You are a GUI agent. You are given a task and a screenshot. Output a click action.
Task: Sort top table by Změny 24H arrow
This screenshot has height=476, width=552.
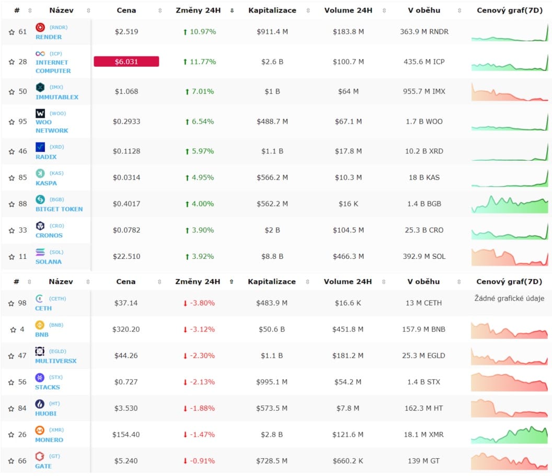[232, 10]
